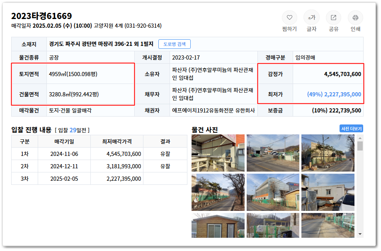
Task: Click the 보증금 value (10%) 222,739,500
Action: (x=337, y=111)
